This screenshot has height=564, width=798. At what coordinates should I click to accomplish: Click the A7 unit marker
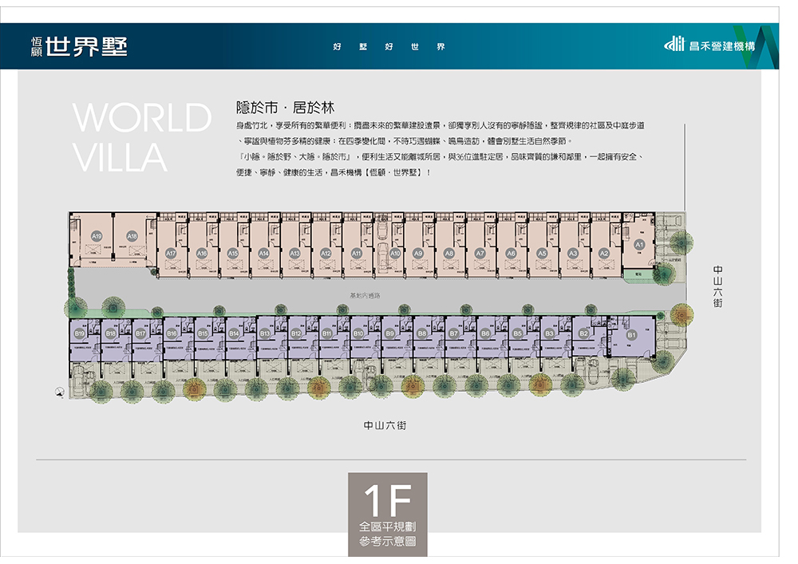click(x=480, y=253)
